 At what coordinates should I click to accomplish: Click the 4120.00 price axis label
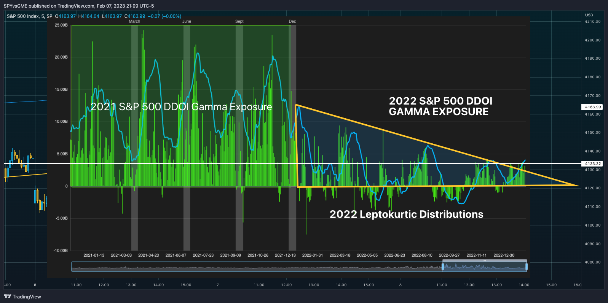(593, 188)
